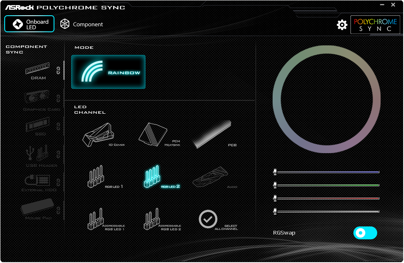This screenshot has height=263, width=404.
Task: Toggle the SSD sync link
Action: 58,126
